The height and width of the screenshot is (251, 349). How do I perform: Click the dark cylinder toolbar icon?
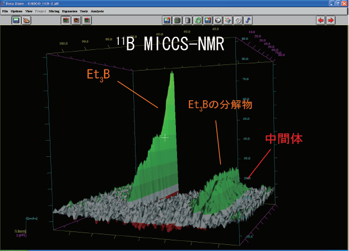pyautogui.click(x=177, y=20)
